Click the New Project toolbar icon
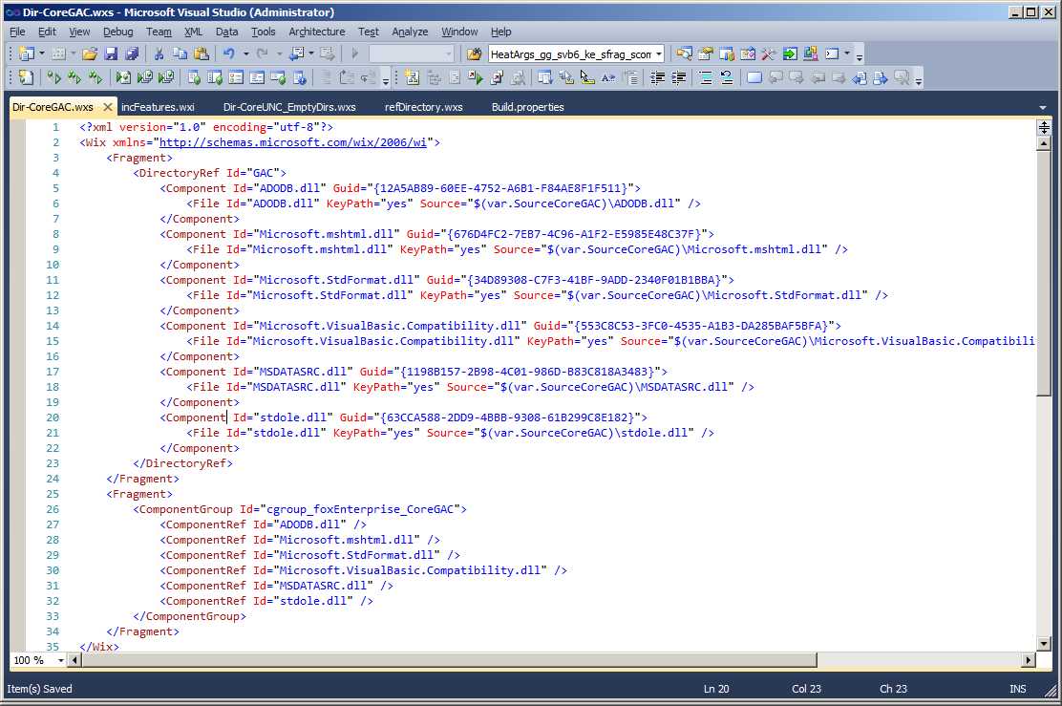Image resolution: width=1062 pixels, height=706 pixels. [27, 53]
